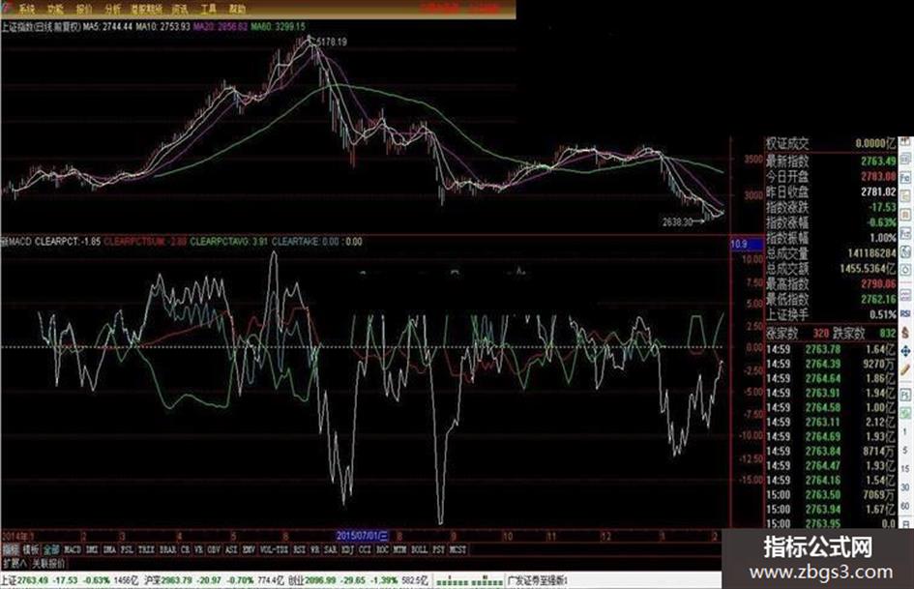Image resolution: width=914 pixels, height=589 pixels.
Task: Open the 工具 menu
Action: tap(208, 9)
